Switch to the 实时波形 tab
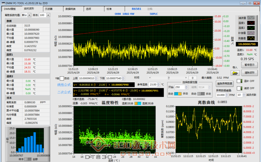 tap(32, 9)
